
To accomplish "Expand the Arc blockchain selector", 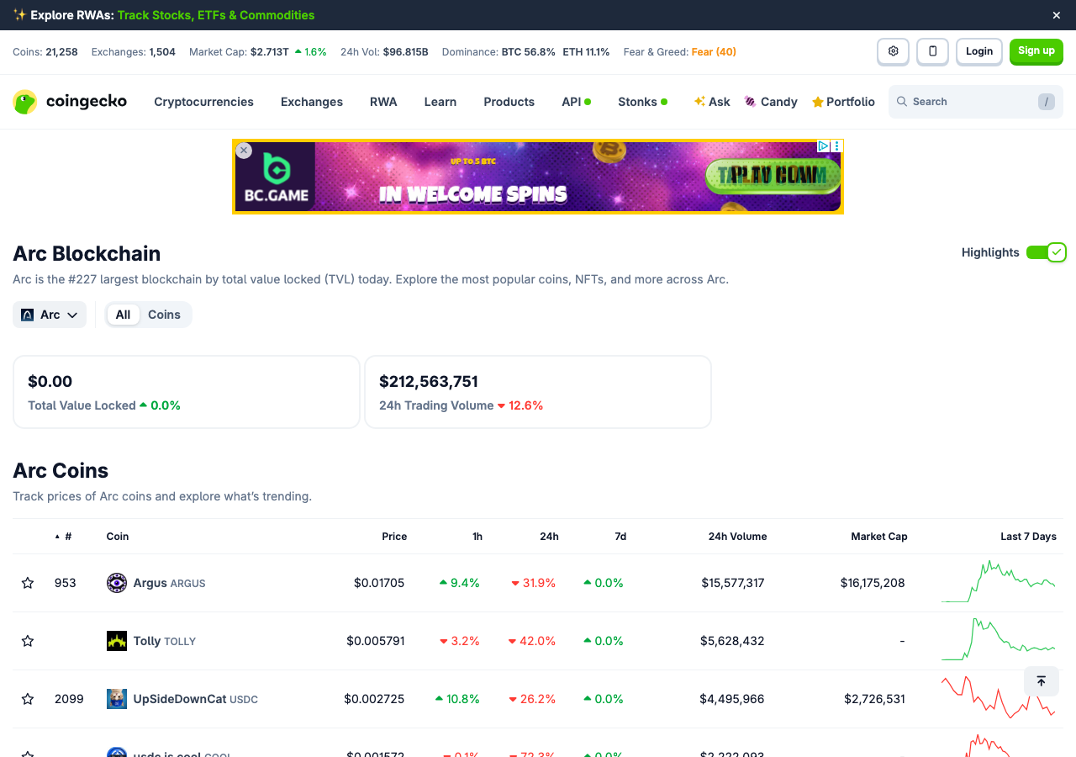I will [x=50, y=315].
